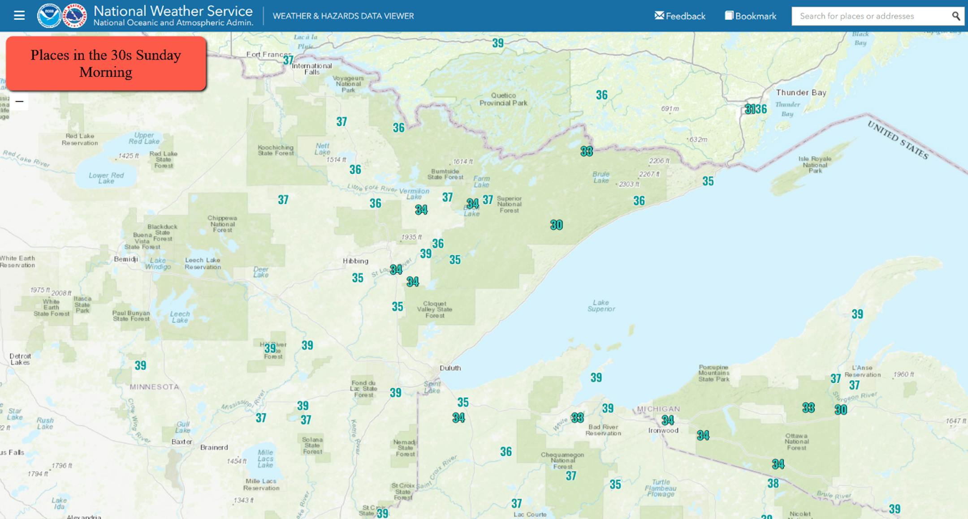This screenshot has height=519, width=968.
Task: Click the Hibbing city label
Action: pos(355,261)
